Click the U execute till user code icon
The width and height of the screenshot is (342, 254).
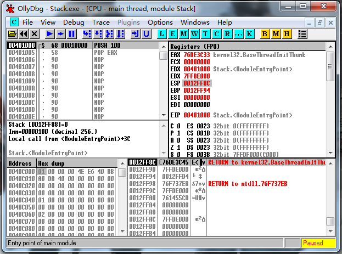pos(147,34)
